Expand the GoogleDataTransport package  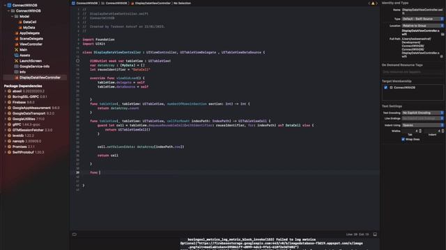pos(5,113)
